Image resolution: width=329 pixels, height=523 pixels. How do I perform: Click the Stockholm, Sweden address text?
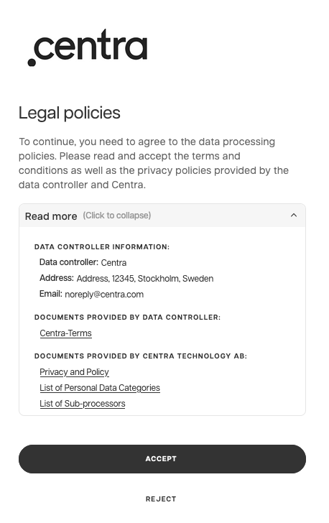[x=175, y=279]
